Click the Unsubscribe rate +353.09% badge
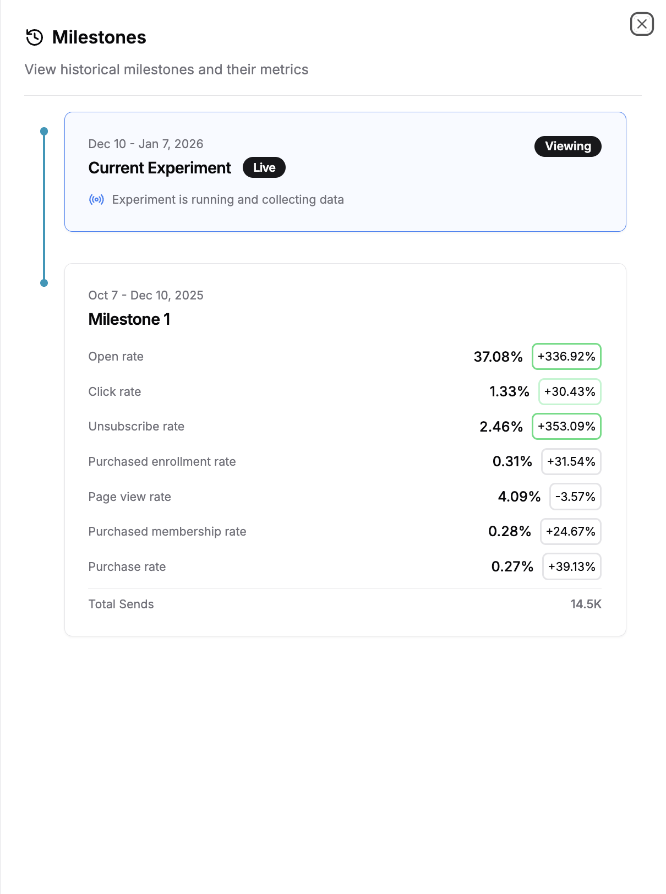Viewport: 666px width, 894px height. point(566,427)
